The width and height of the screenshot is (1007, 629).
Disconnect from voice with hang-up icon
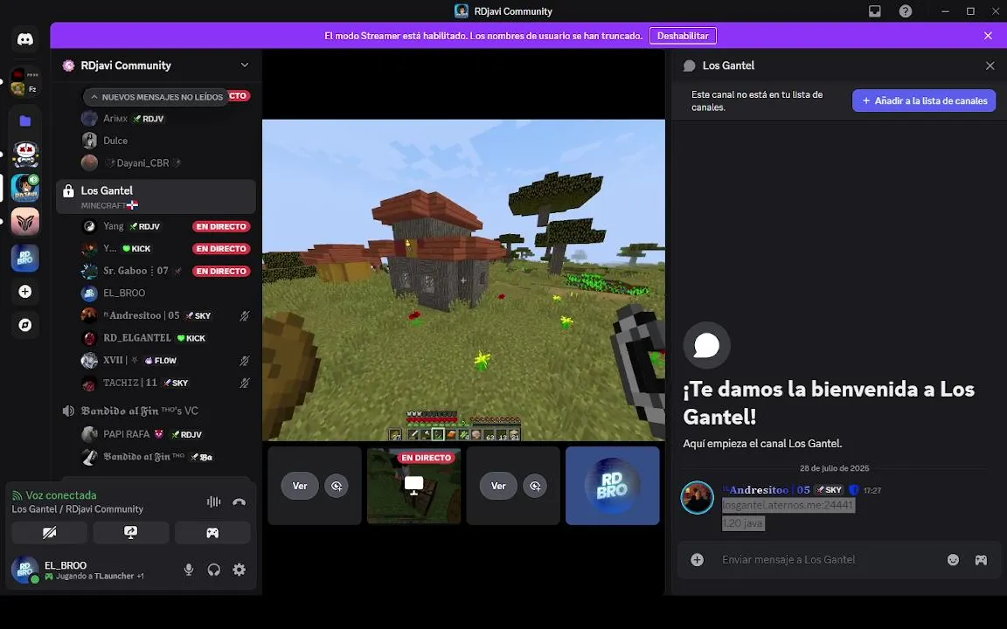click(x=239, y=502)
